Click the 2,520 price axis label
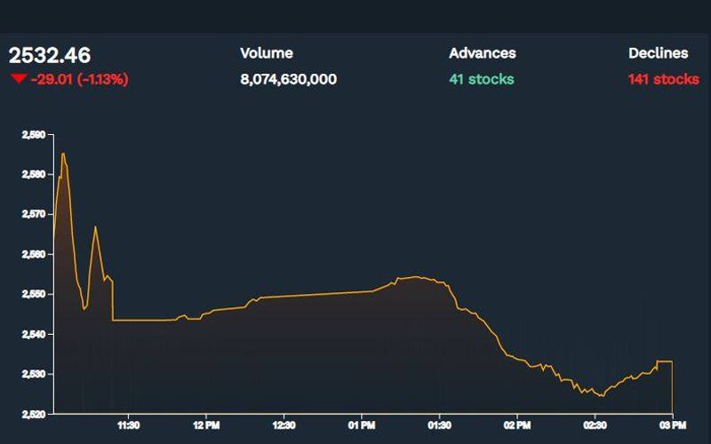Viewport: 711px width, 444px height. pyautogui.click(x=34, y=413)
